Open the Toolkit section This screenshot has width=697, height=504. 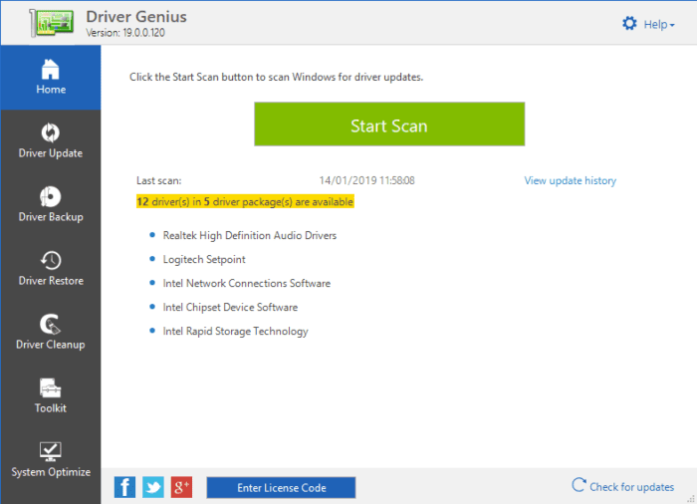[x=51, y=395]
